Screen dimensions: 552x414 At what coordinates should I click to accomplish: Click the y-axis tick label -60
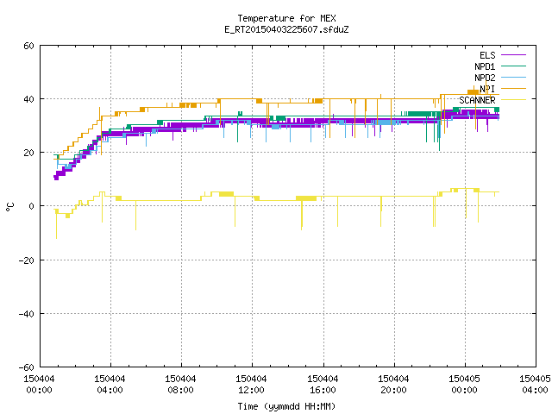pos(27,367)
